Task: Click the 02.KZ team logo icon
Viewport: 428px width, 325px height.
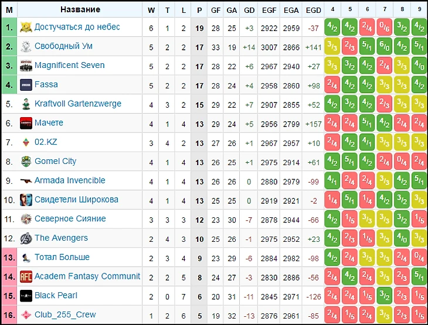Action: 26,142
